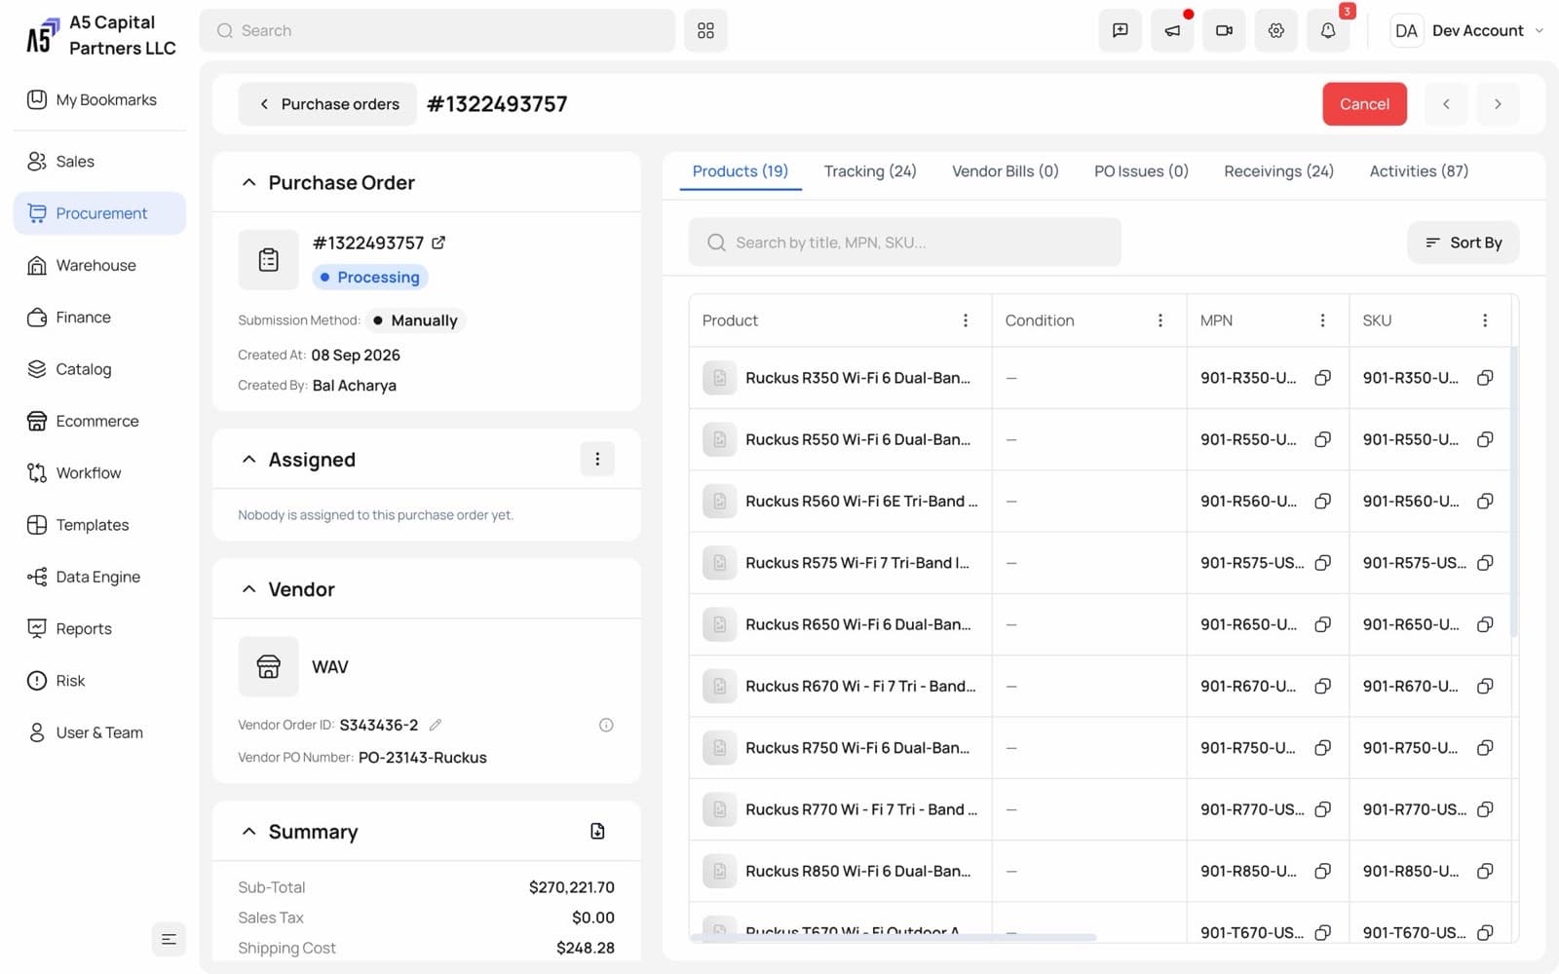Copy MPN for Ruckus R350 row

(x=1322, y=378)
